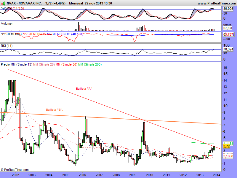The width and height of the screenshot is (237, 178).
Task: Click the Bajista "A" trendline annotation
Action: click(x=83, y=89)
